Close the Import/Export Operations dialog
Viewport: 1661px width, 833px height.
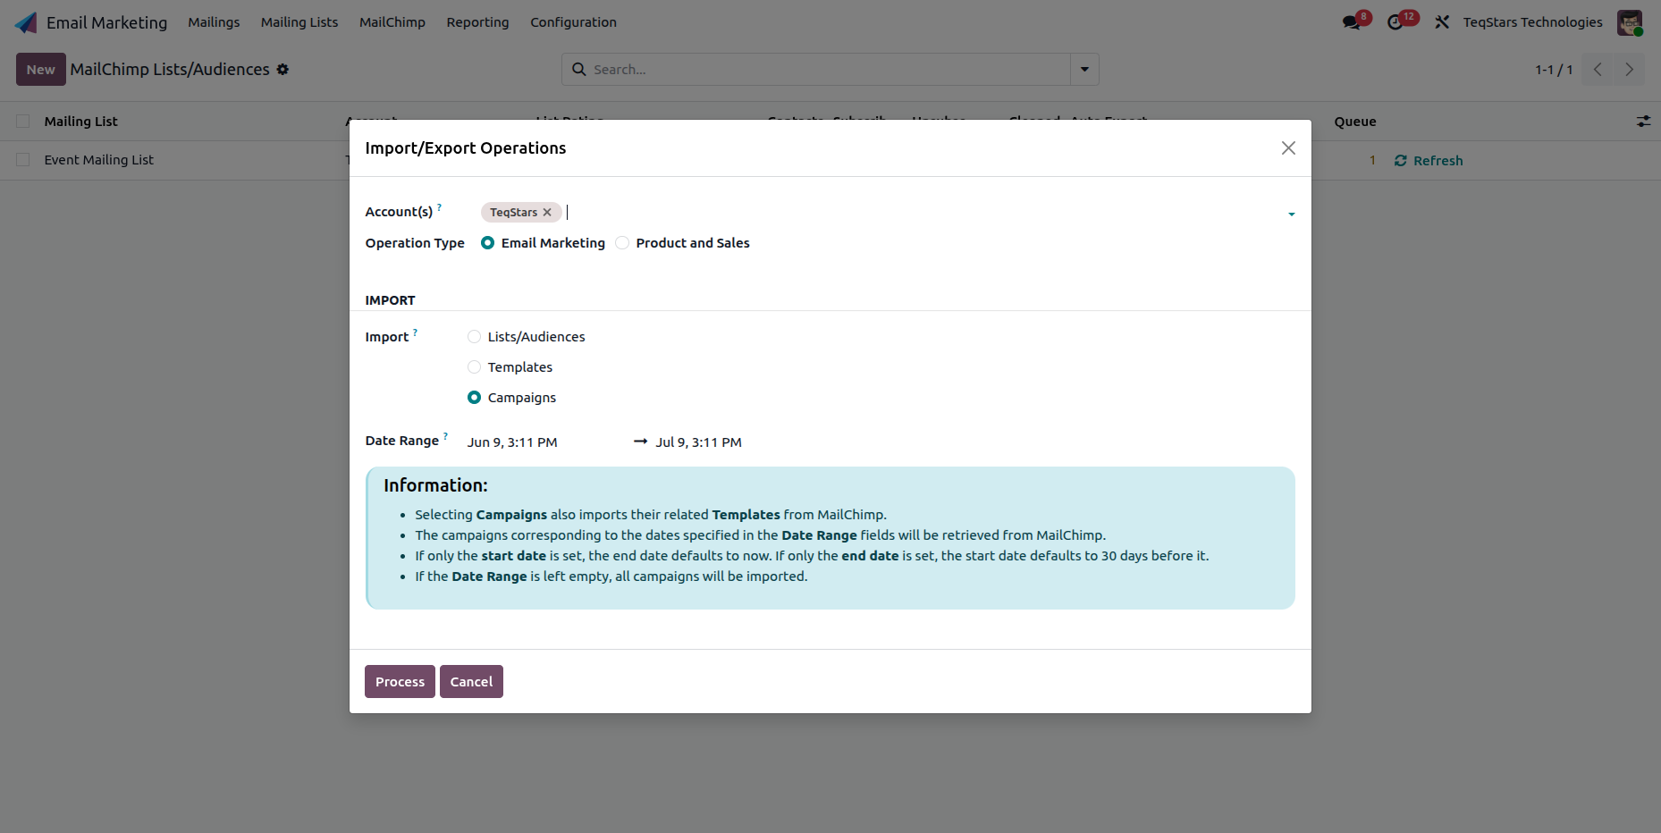(1288, 148)
